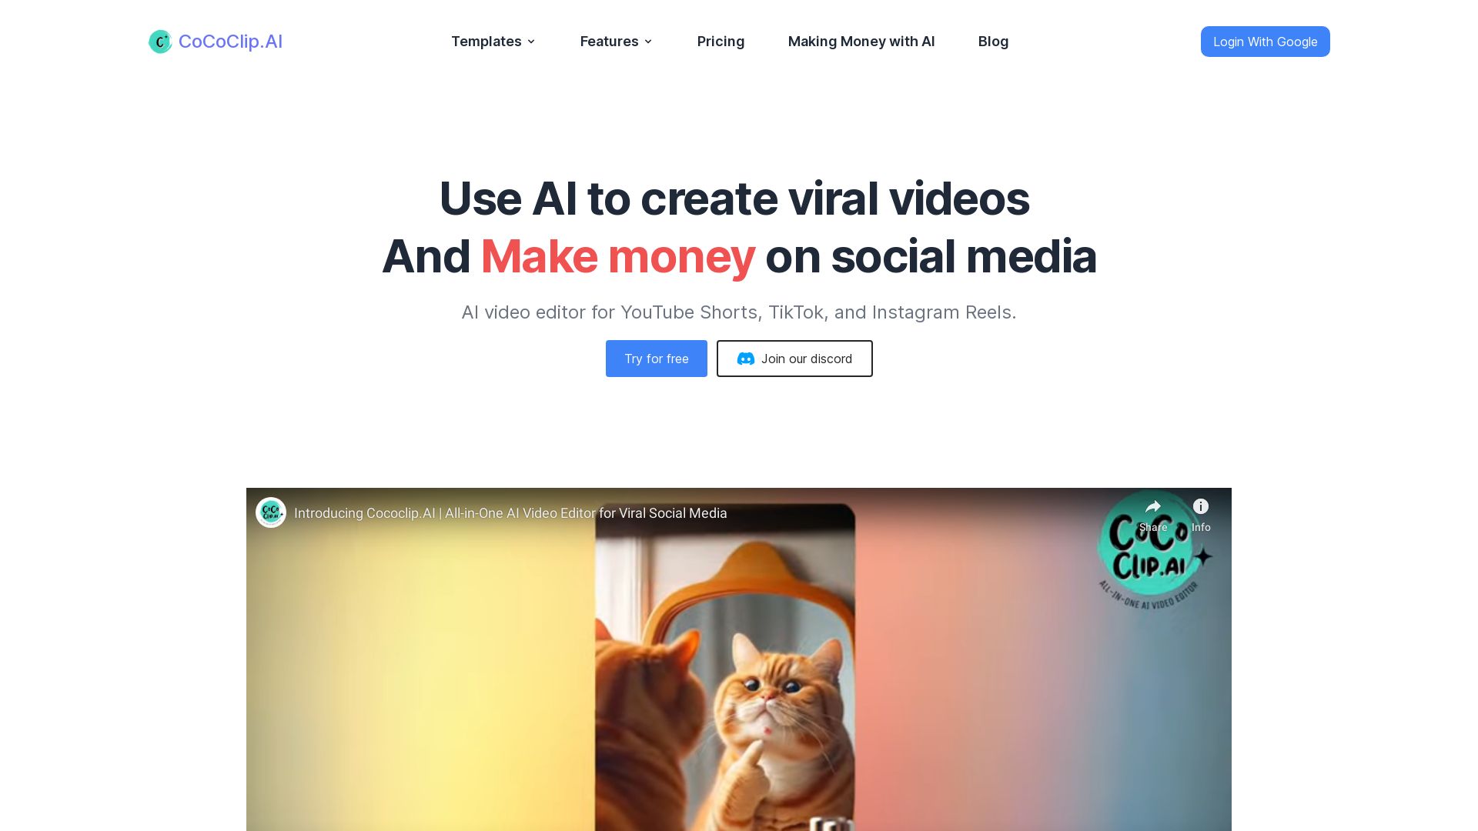The height and width of the screenshot is (831, 1478).
Task: Join the CoCoClip discord server
Action: (795, 358)
